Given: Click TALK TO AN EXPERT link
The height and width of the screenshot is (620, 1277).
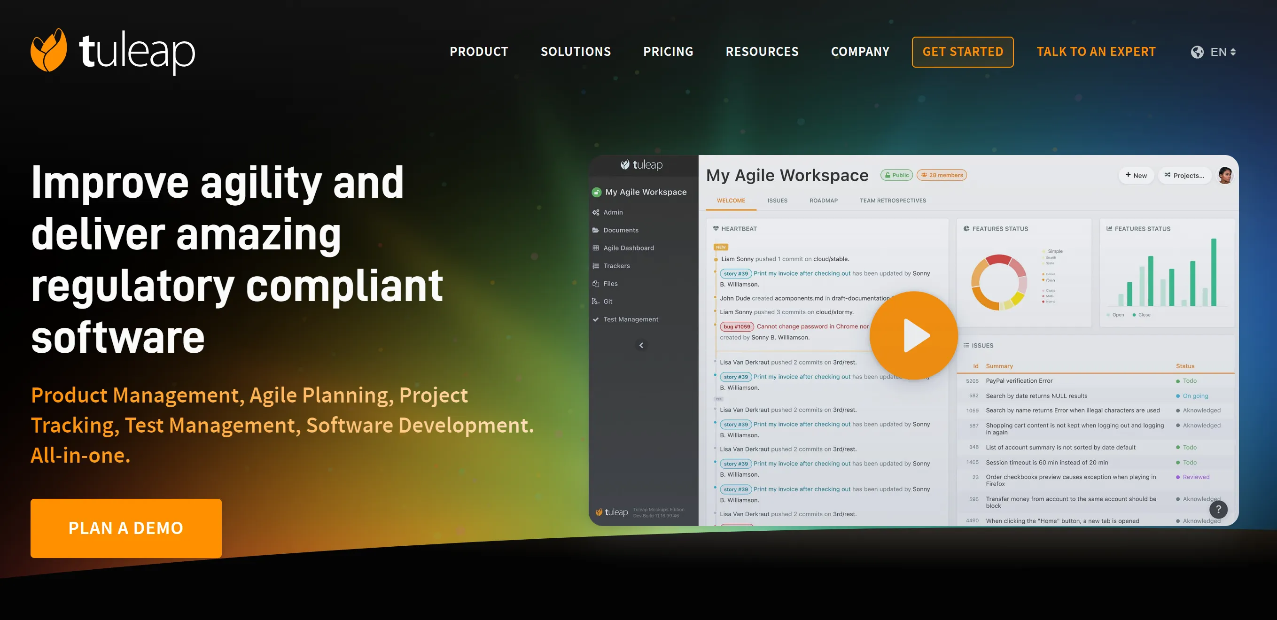Looking at the screenshot, I should tap(1096, 52).
